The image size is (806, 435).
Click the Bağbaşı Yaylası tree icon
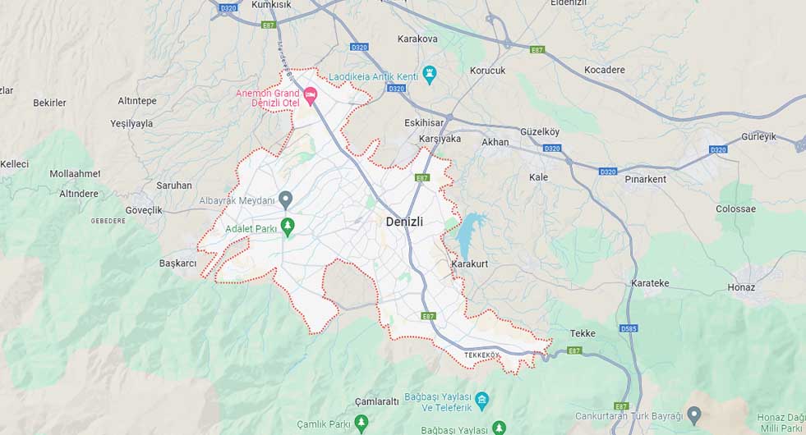[498, 428]
